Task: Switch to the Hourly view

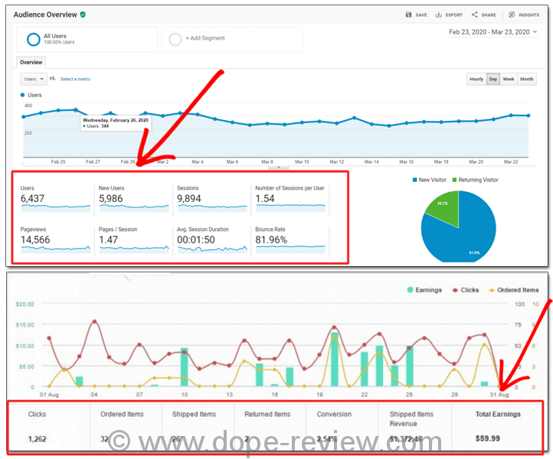Action: (476, 79)
